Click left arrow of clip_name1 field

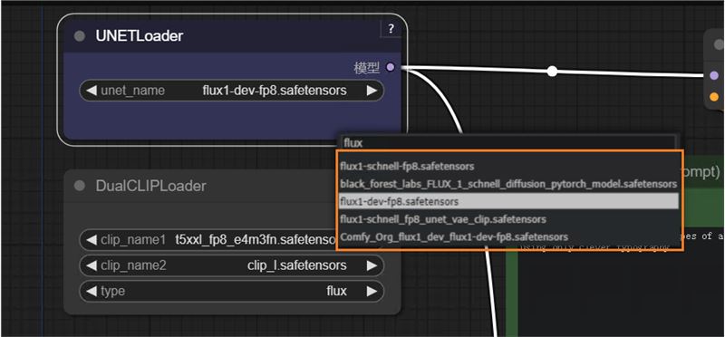pos(92,240)
